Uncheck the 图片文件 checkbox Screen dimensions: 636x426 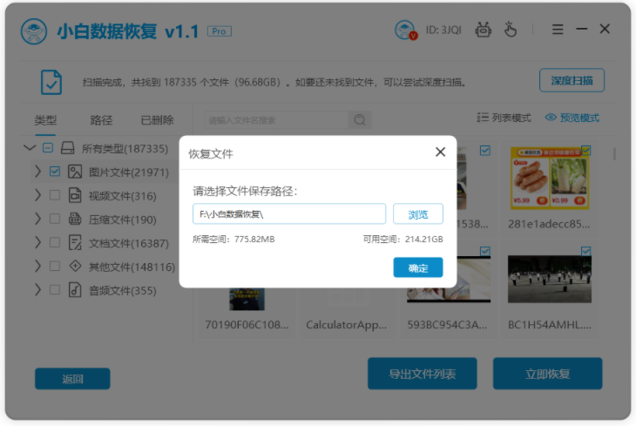55,172
